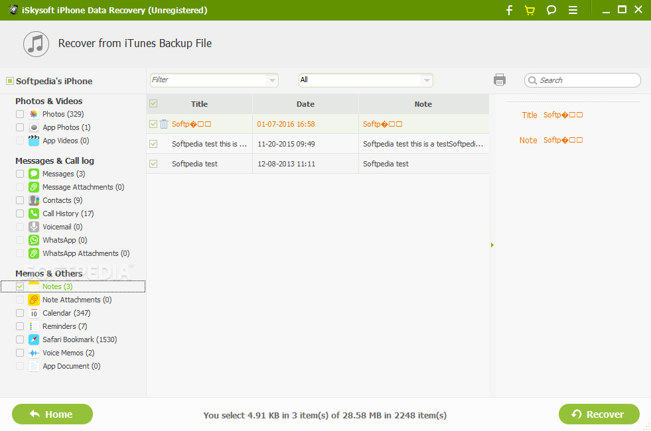Image resolution: width=651 pixels, height=431 pixels.
Task: Click the App Videos clapperboard icon
Action: (34, 141)
